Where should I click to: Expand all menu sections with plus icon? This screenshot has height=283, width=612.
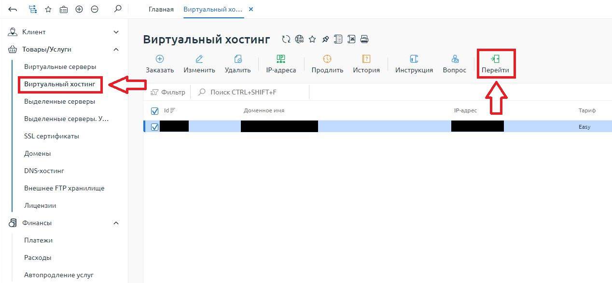coord(79,9)
